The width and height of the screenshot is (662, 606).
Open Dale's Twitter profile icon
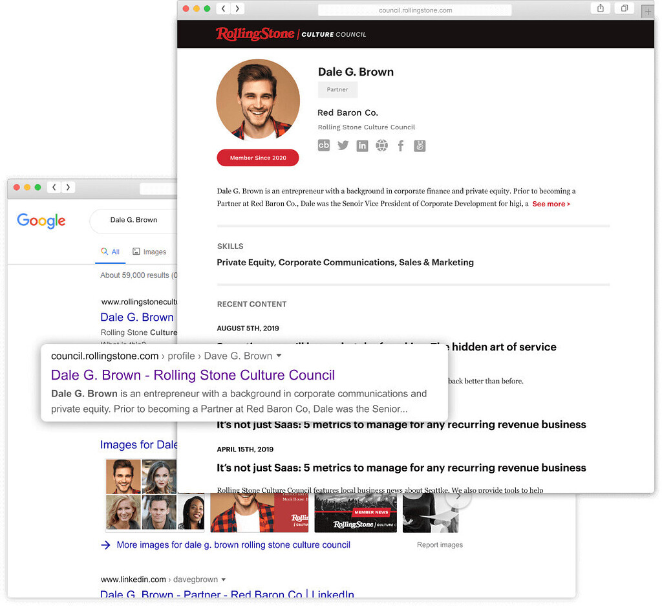pyautogui.click(x=344, y=146)
